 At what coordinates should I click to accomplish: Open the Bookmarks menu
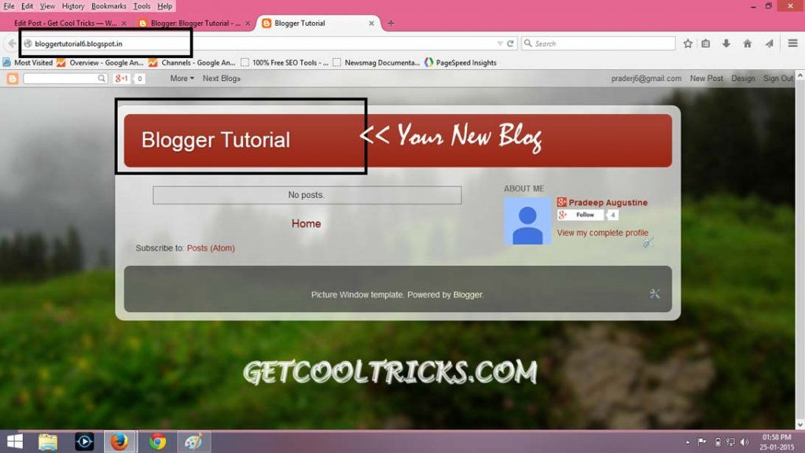[108, 6]
